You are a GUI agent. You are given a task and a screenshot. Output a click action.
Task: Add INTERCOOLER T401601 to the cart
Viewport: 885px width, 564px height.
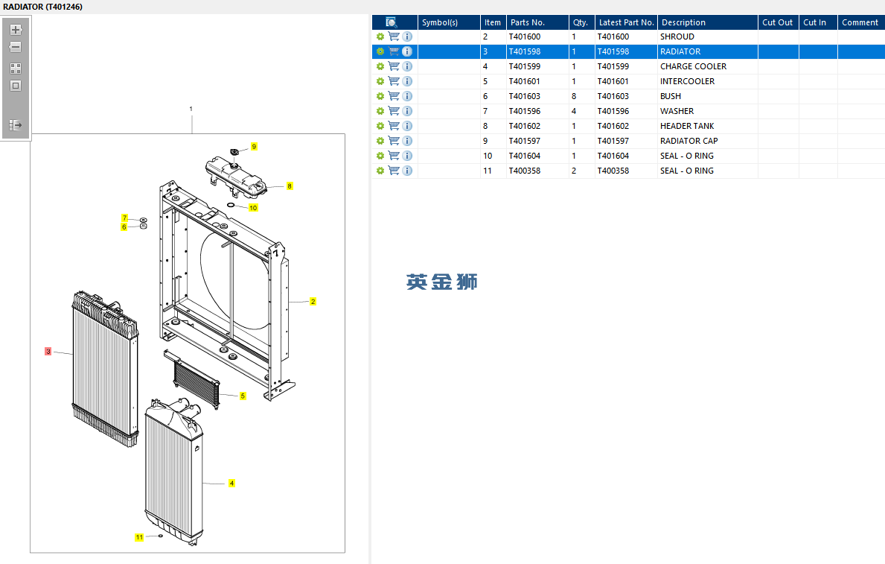pos(394,81)
